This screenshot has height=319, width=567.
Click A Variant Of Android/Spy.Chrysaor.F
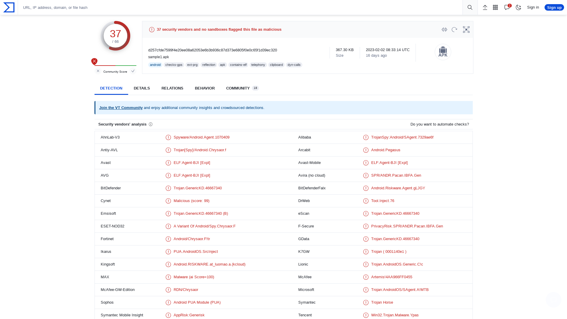tap(205, 226)
